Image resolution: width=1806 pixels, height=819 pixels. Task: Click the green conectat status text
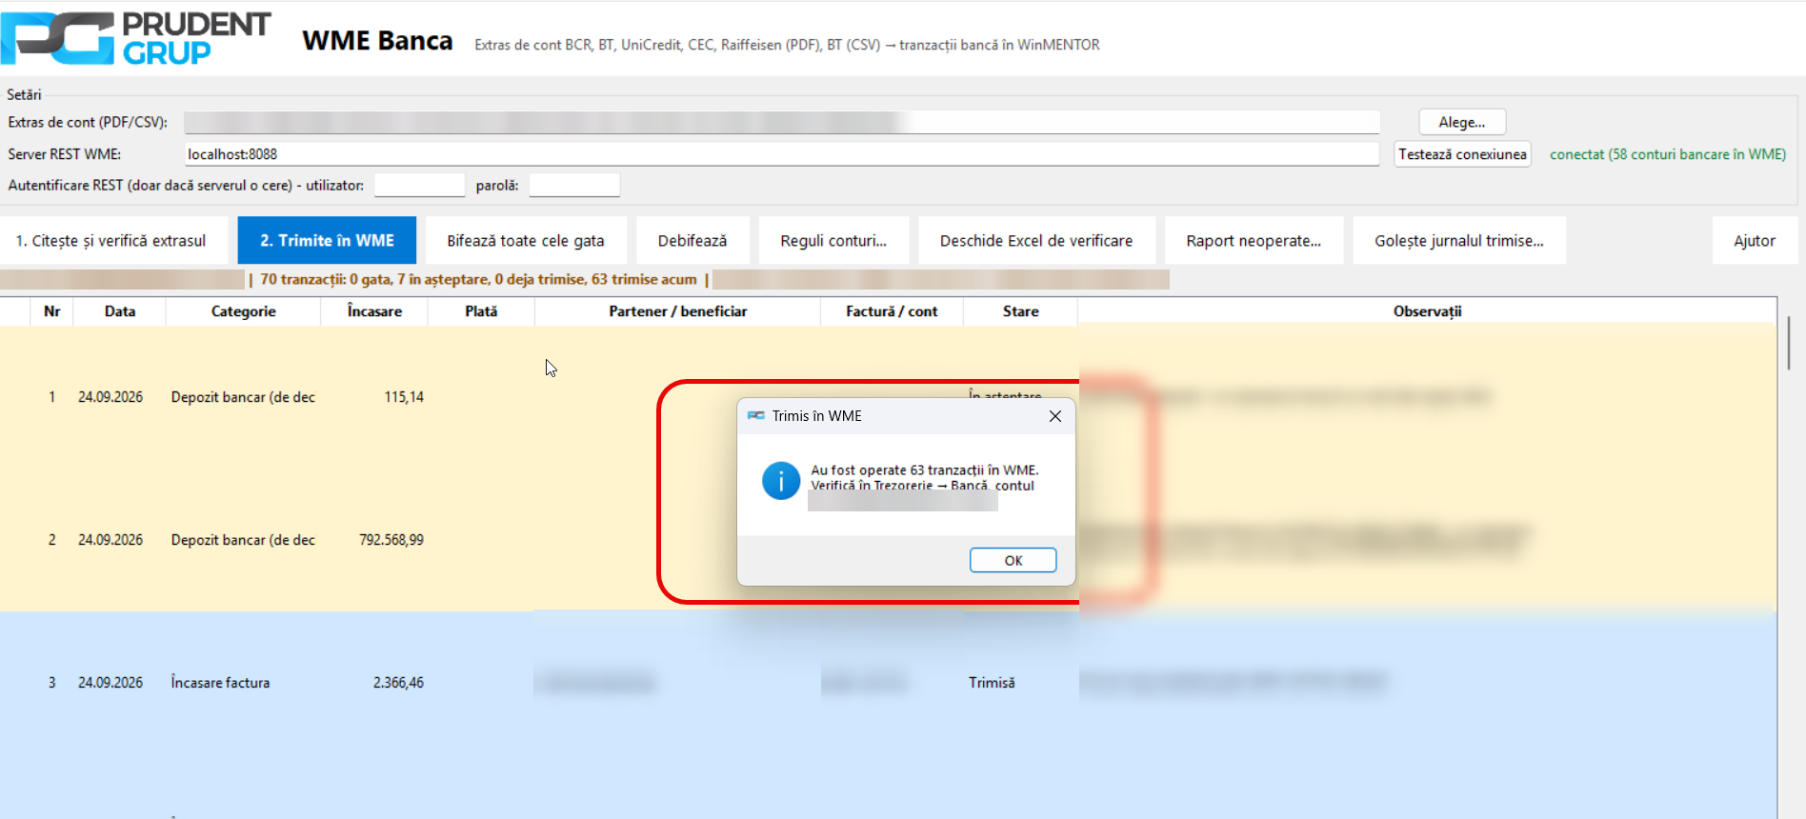(x=1668, y=154)
